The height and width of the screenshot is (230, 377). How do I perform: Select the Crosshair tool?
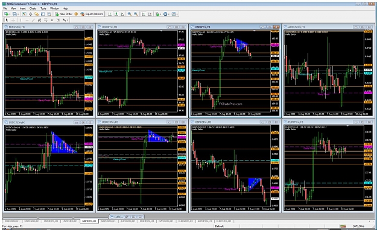tap(13, 20)
